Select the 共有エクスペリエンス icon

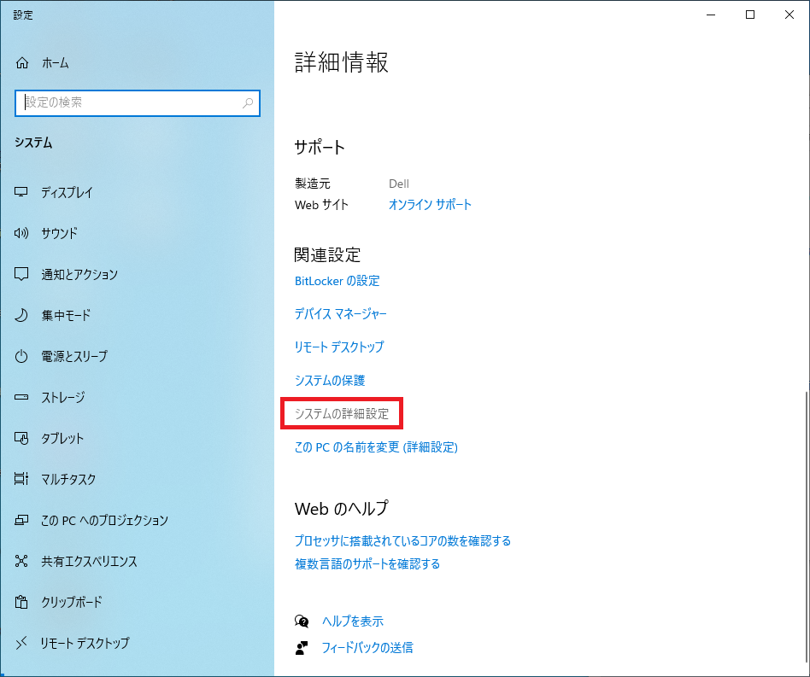click(x=22, y=561)
